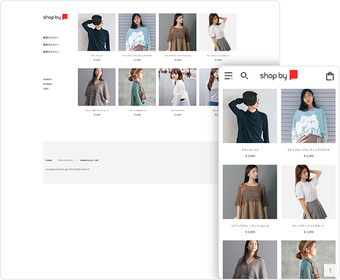Open the 特定商取引法に基づく表記 footer link

tap(89, 161)
